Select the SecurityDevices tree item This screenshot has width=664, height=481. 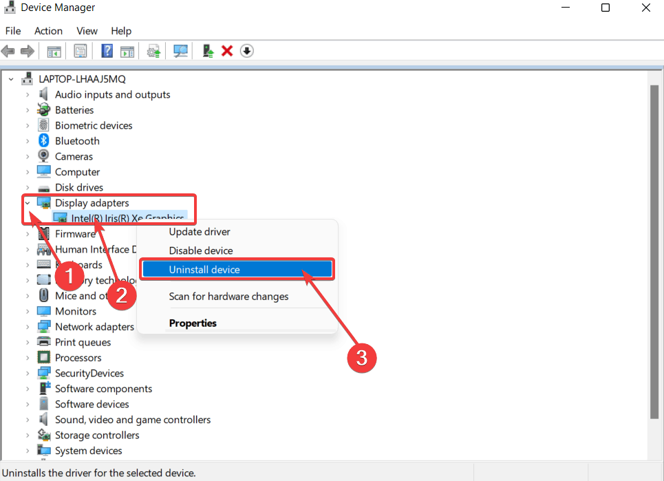pyautogui.click(x=89, y=373)
